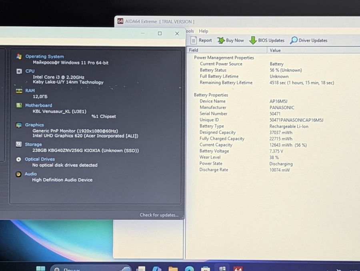Click the Optical Drives disc icon
Screen dimensions: 360x271
18,159
